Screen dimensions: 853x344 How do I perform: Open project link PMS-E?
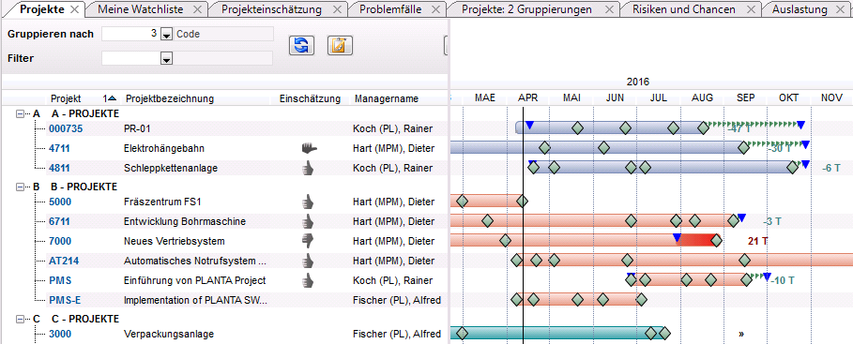click(65, 300)
